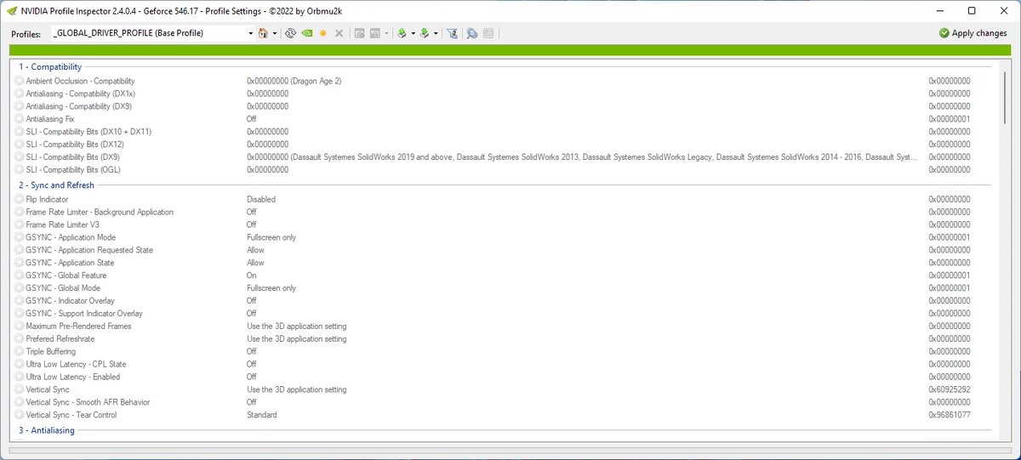Click the create new profile sun icon

tap(323, 33)
